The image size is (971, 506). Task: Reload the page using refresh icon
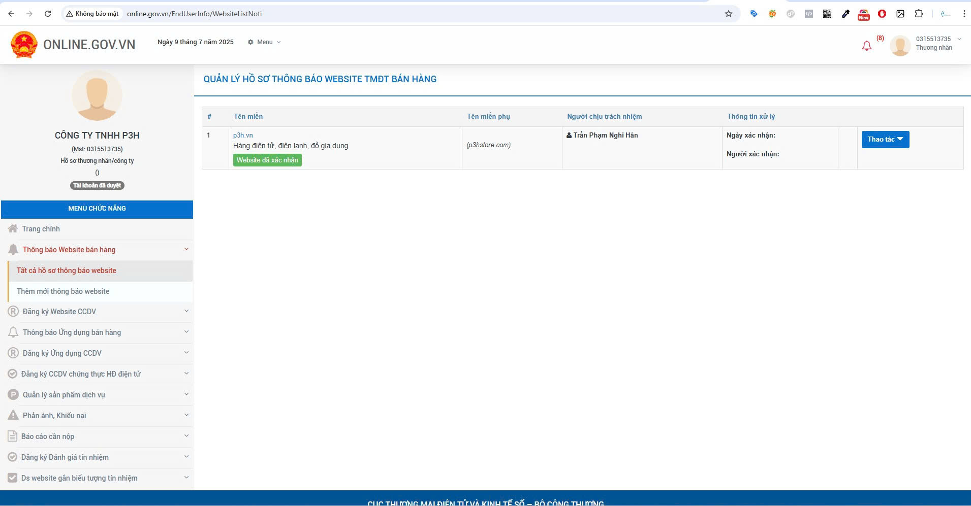tap(48, 14)
